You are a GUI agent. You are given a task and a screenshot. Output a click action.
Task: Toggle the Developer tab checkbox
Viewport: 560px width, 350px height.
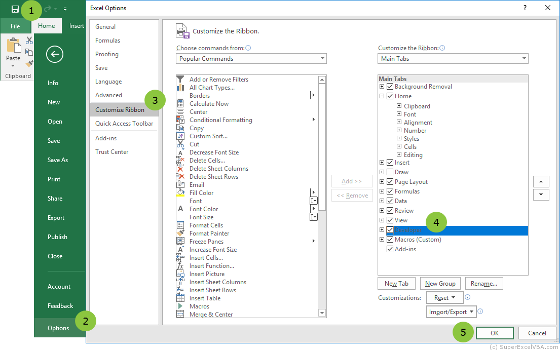390,230
